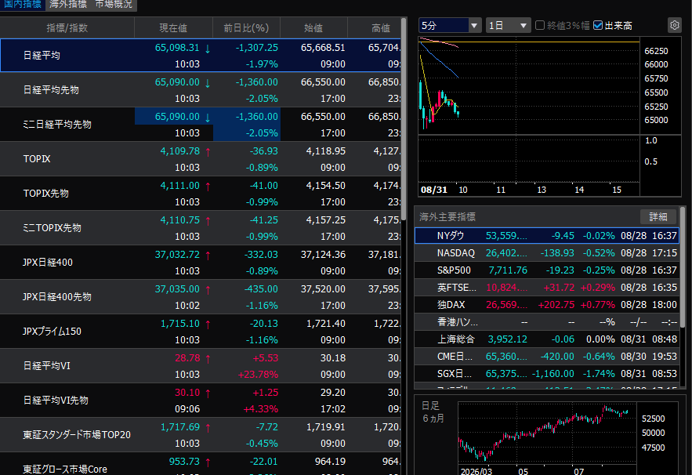Open the 5分 interval dropdown
This screenshot has height=475, width=692.
tap(450, 25)
